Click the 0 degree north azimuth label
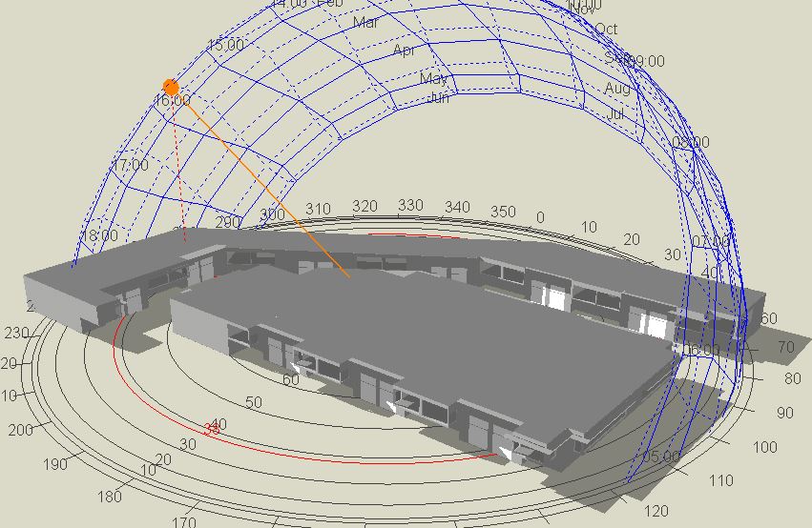The image size is (812, 528). 540,217
